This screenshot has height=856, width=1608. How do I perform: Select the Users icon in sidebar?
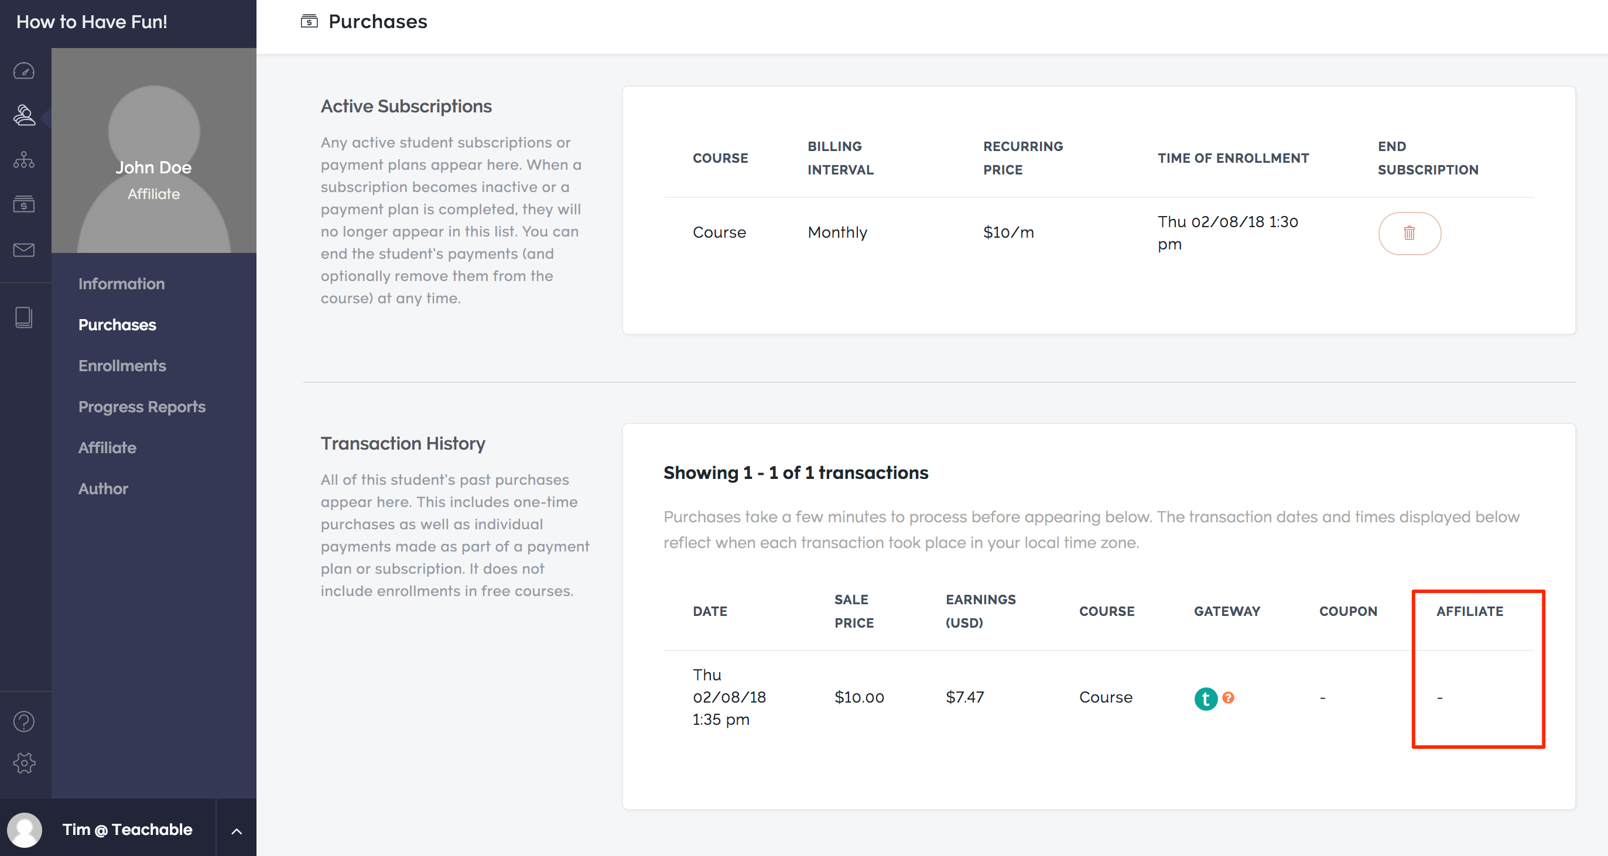tap(24, 115)
